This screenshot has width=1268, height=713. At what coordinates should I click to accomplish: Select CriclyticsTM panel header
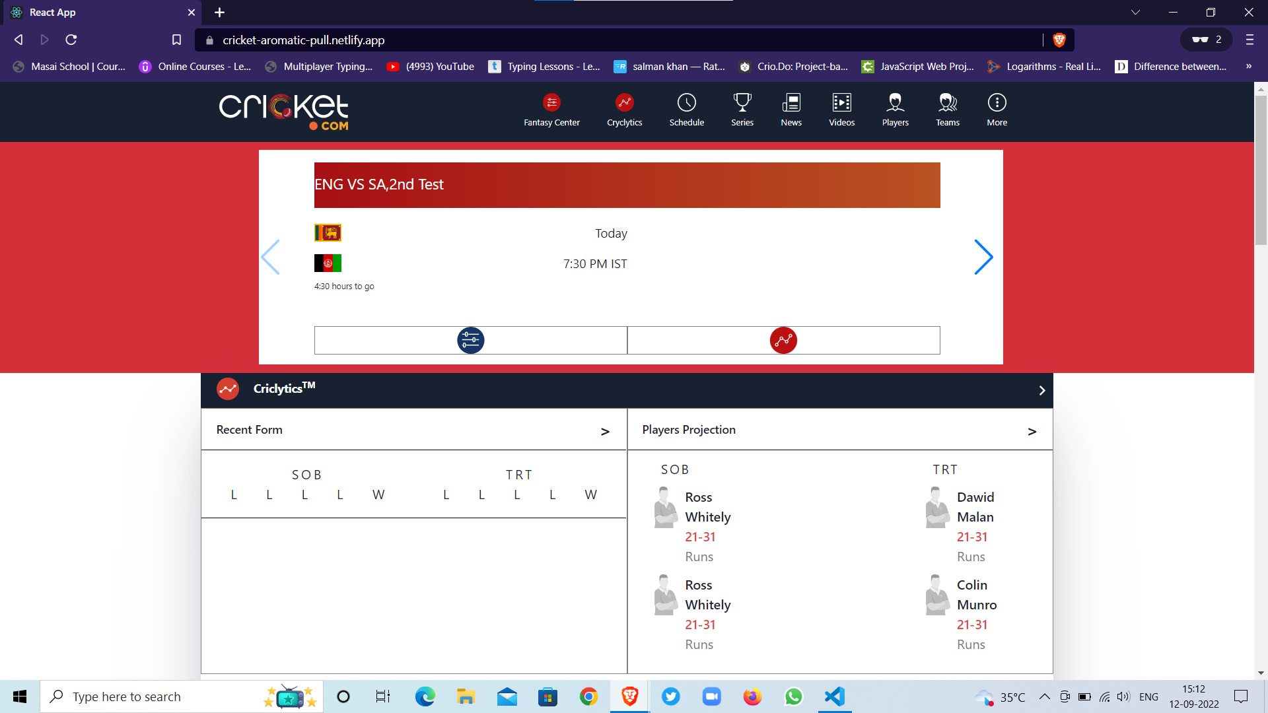pyautogui.click(x=627, y=390)
